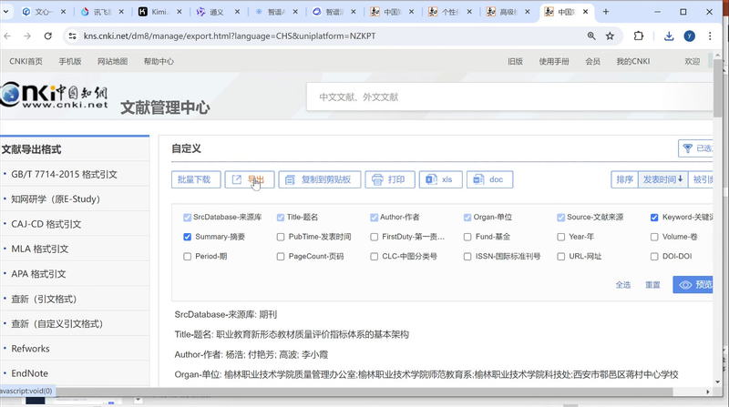Click the CNKI 中国知网 logo

[55, 97]
